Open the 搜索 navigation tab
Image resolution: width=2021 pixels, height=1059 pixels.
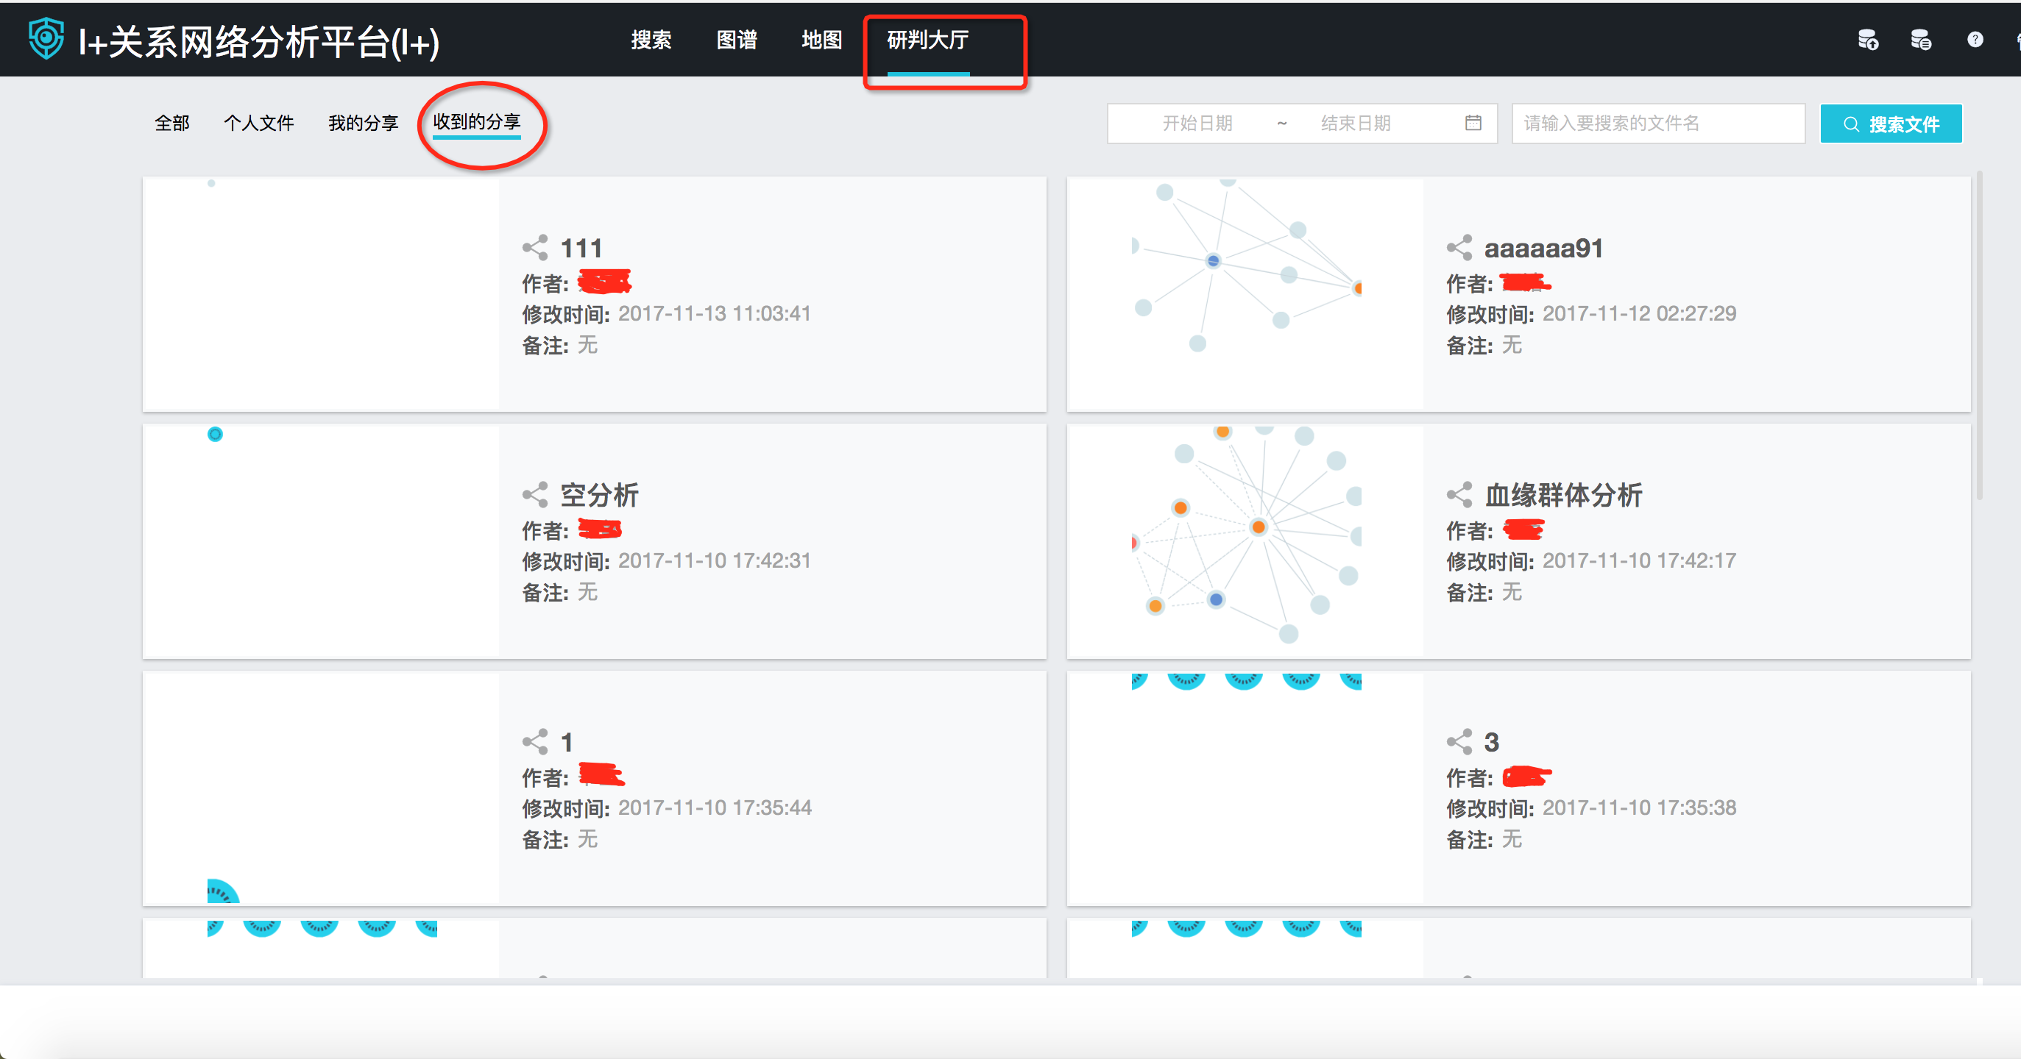point(651,40)
